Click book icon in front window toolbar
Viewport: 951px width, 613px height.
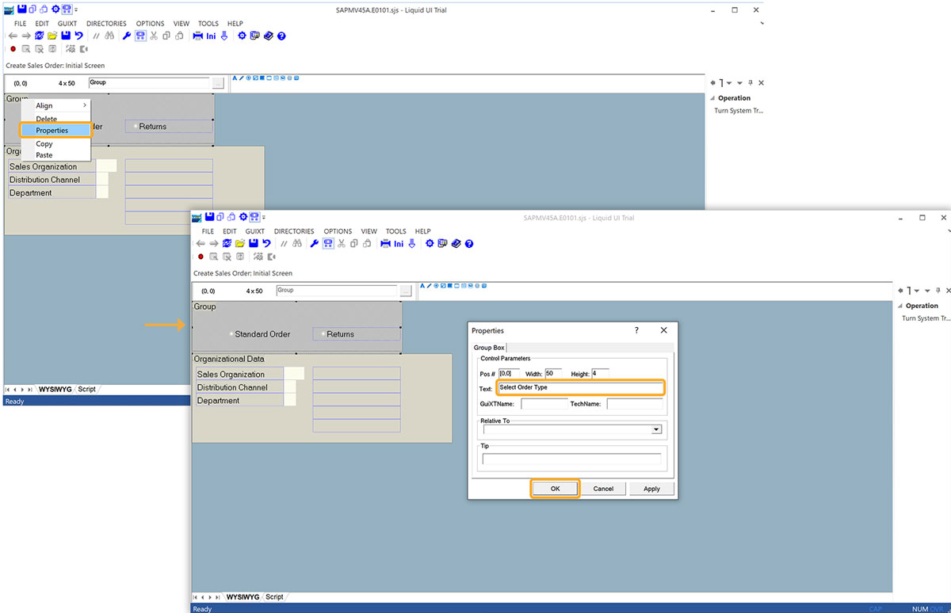click(456, 244)
